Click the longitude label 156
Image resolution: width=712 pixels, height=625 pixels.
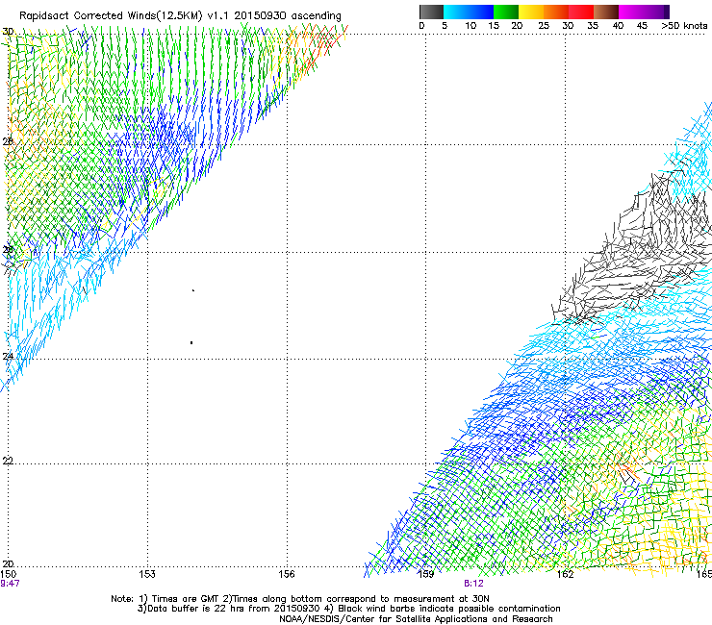287,574
